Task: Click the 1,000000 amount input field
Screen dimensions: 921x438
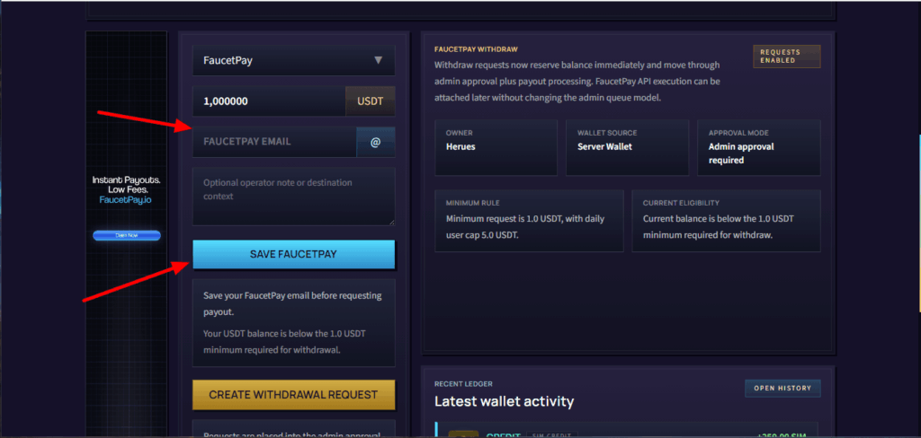Action: [x=269, y=101]
